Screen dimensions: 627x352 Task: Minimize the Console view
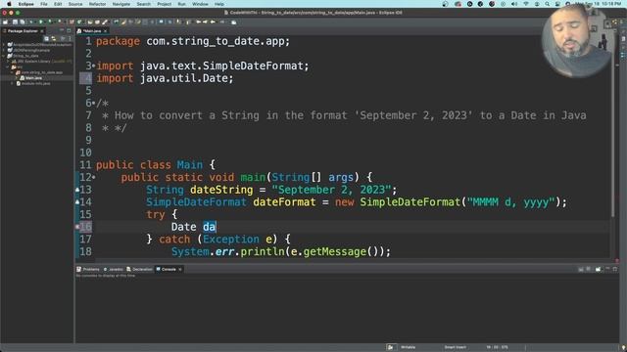pos(607,269)
